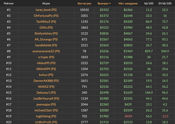Open Gififa (PS) player link

click(46, 27)
